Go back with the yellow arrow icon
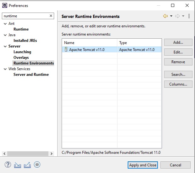 165,16
